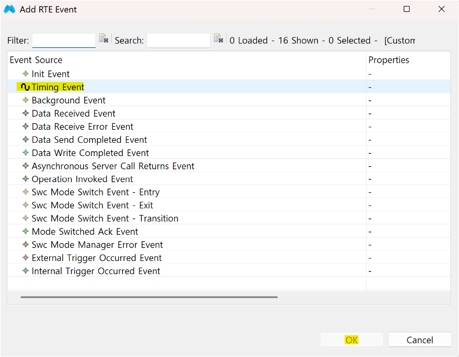Clear the Search field using its icon
This screenshot has width=459, height=357.
(219, 38)
